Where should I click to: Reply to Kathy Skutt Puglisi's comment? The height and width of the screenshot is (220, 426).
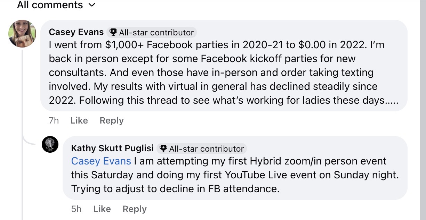click(134, 209)
